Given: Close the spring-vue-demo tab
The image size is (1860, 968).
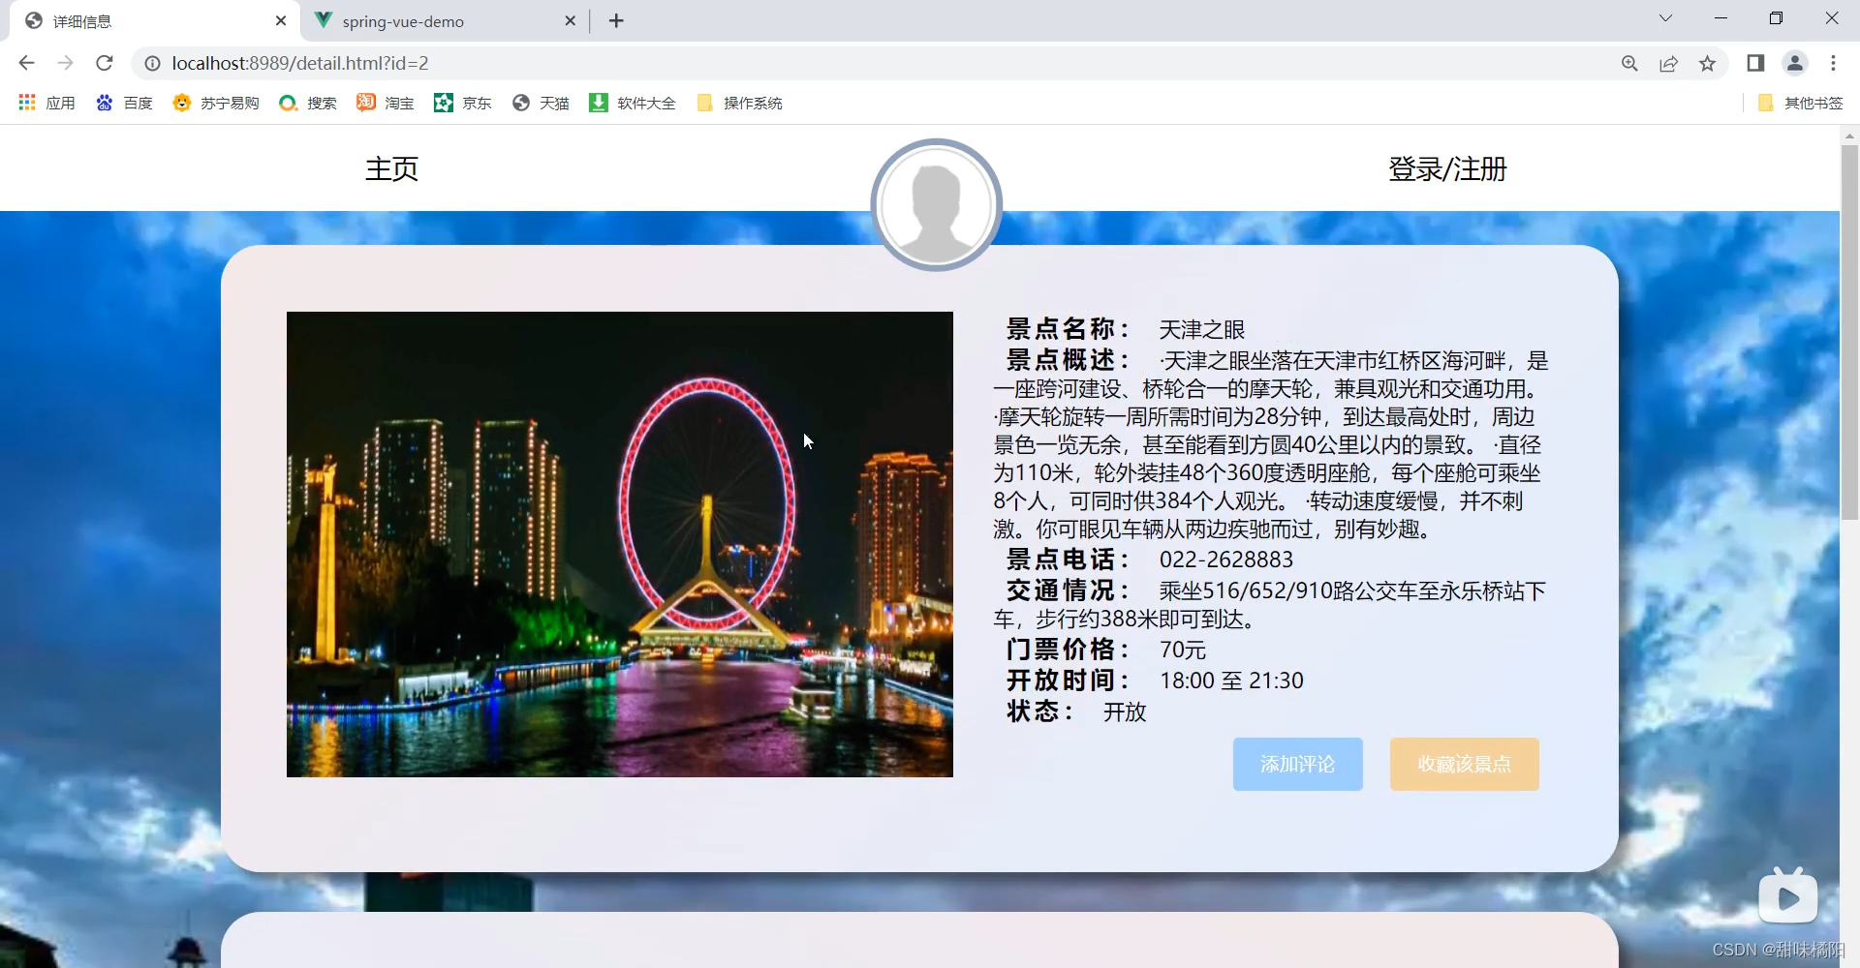Looking at the screenshot, I should pyautogui.click(x=570, y=20).
